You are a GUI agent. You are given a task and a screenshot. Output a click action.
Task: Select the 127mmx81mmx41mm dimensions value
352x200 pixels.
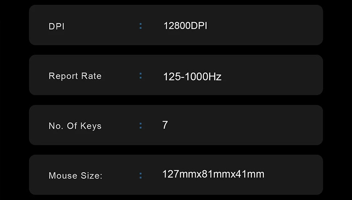click(213, 175)
